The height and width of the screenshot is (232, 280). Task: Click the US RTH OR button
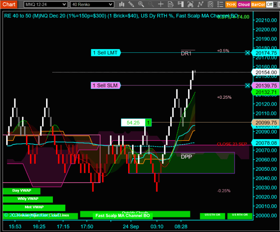coord(240,216)
